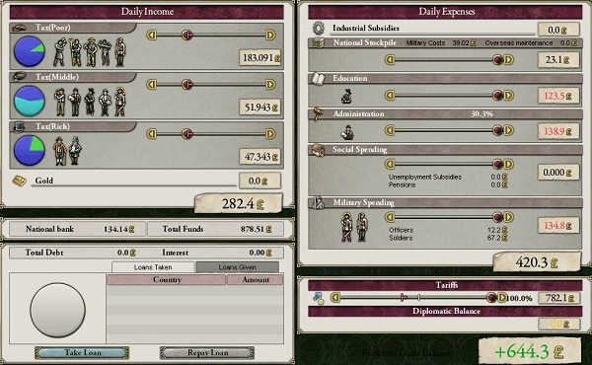
Task: Decrease Education spending with left arrow
Action: (390, 96)
